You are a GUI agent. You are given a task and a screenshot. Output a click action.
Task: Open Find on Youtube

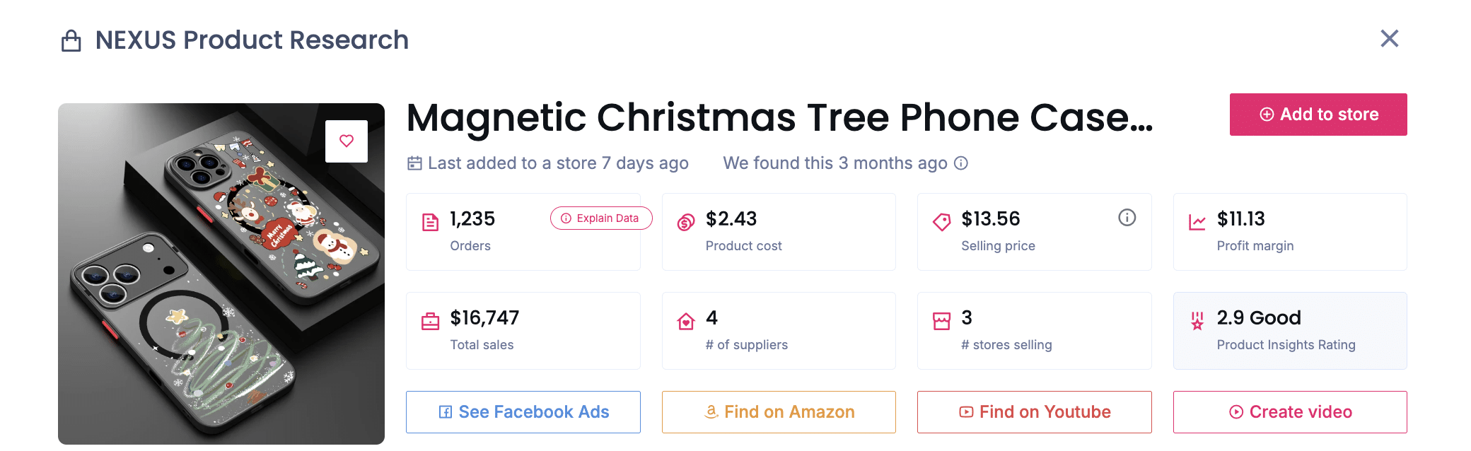[x=1034, y=412]
